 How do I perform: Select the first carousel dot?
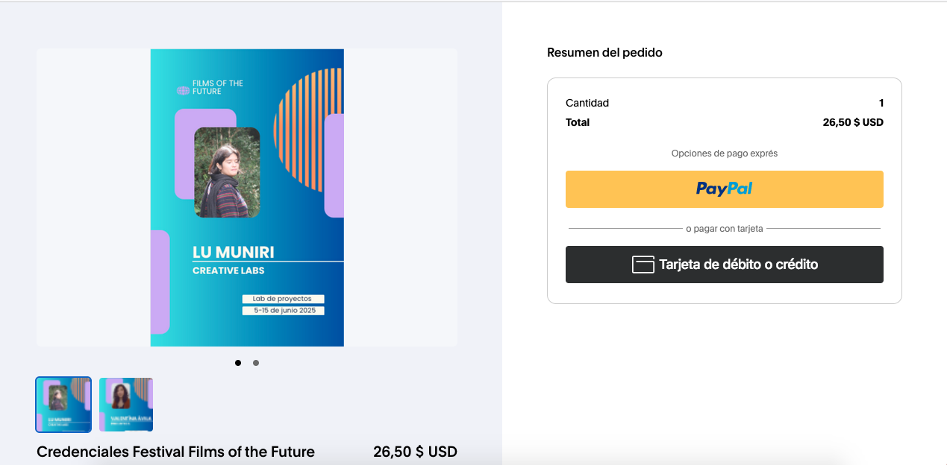point(238,363)
